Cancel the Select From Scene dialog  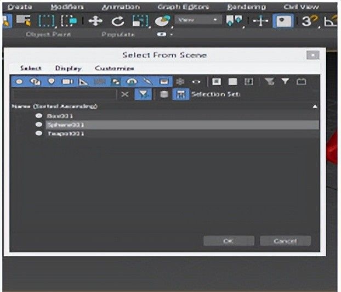pyautogui.click(x=285, y=241)
